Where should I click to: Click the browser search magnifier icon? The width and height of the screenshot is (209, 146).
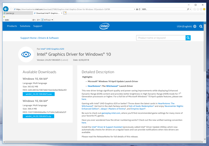coord(188,9)
